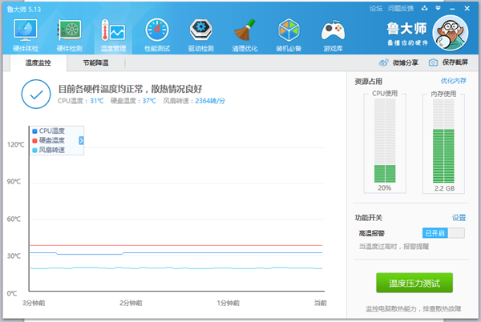
Task: Open the title bar dropdown menu icon
Action: (x=438, y=8)
